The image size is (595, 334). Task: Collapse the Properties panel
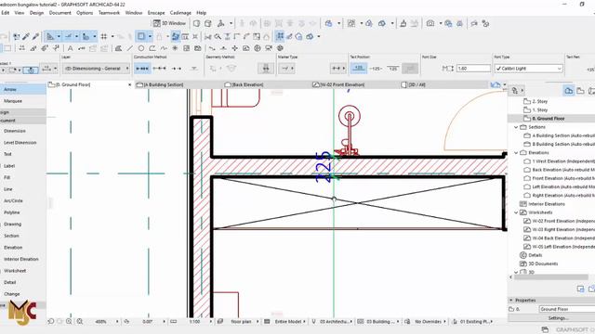tap(511, 300)
